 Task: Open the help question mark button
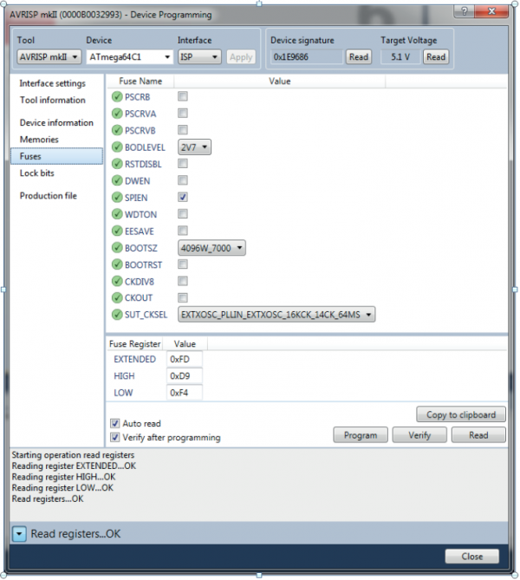click(465, 11)
